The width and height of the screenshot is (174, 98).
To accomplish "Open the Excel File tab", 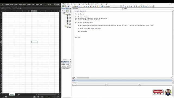I will pos(2,5).
